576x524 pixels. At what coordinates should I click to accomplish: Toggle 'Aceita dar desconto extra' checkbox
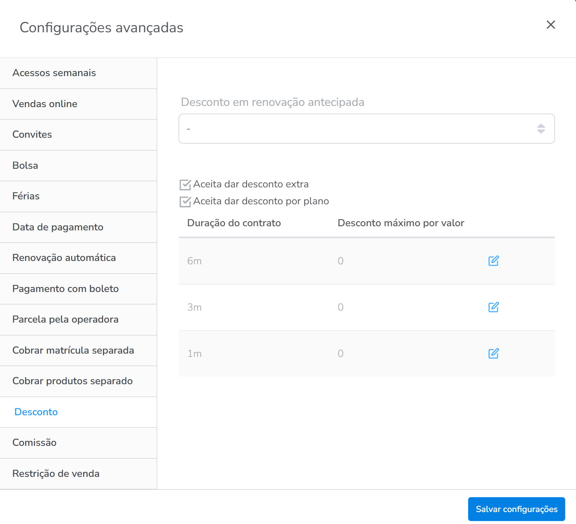pos(185,184)
